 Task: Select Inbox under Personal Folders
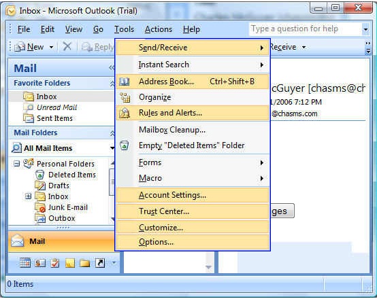tap(58, 196)
